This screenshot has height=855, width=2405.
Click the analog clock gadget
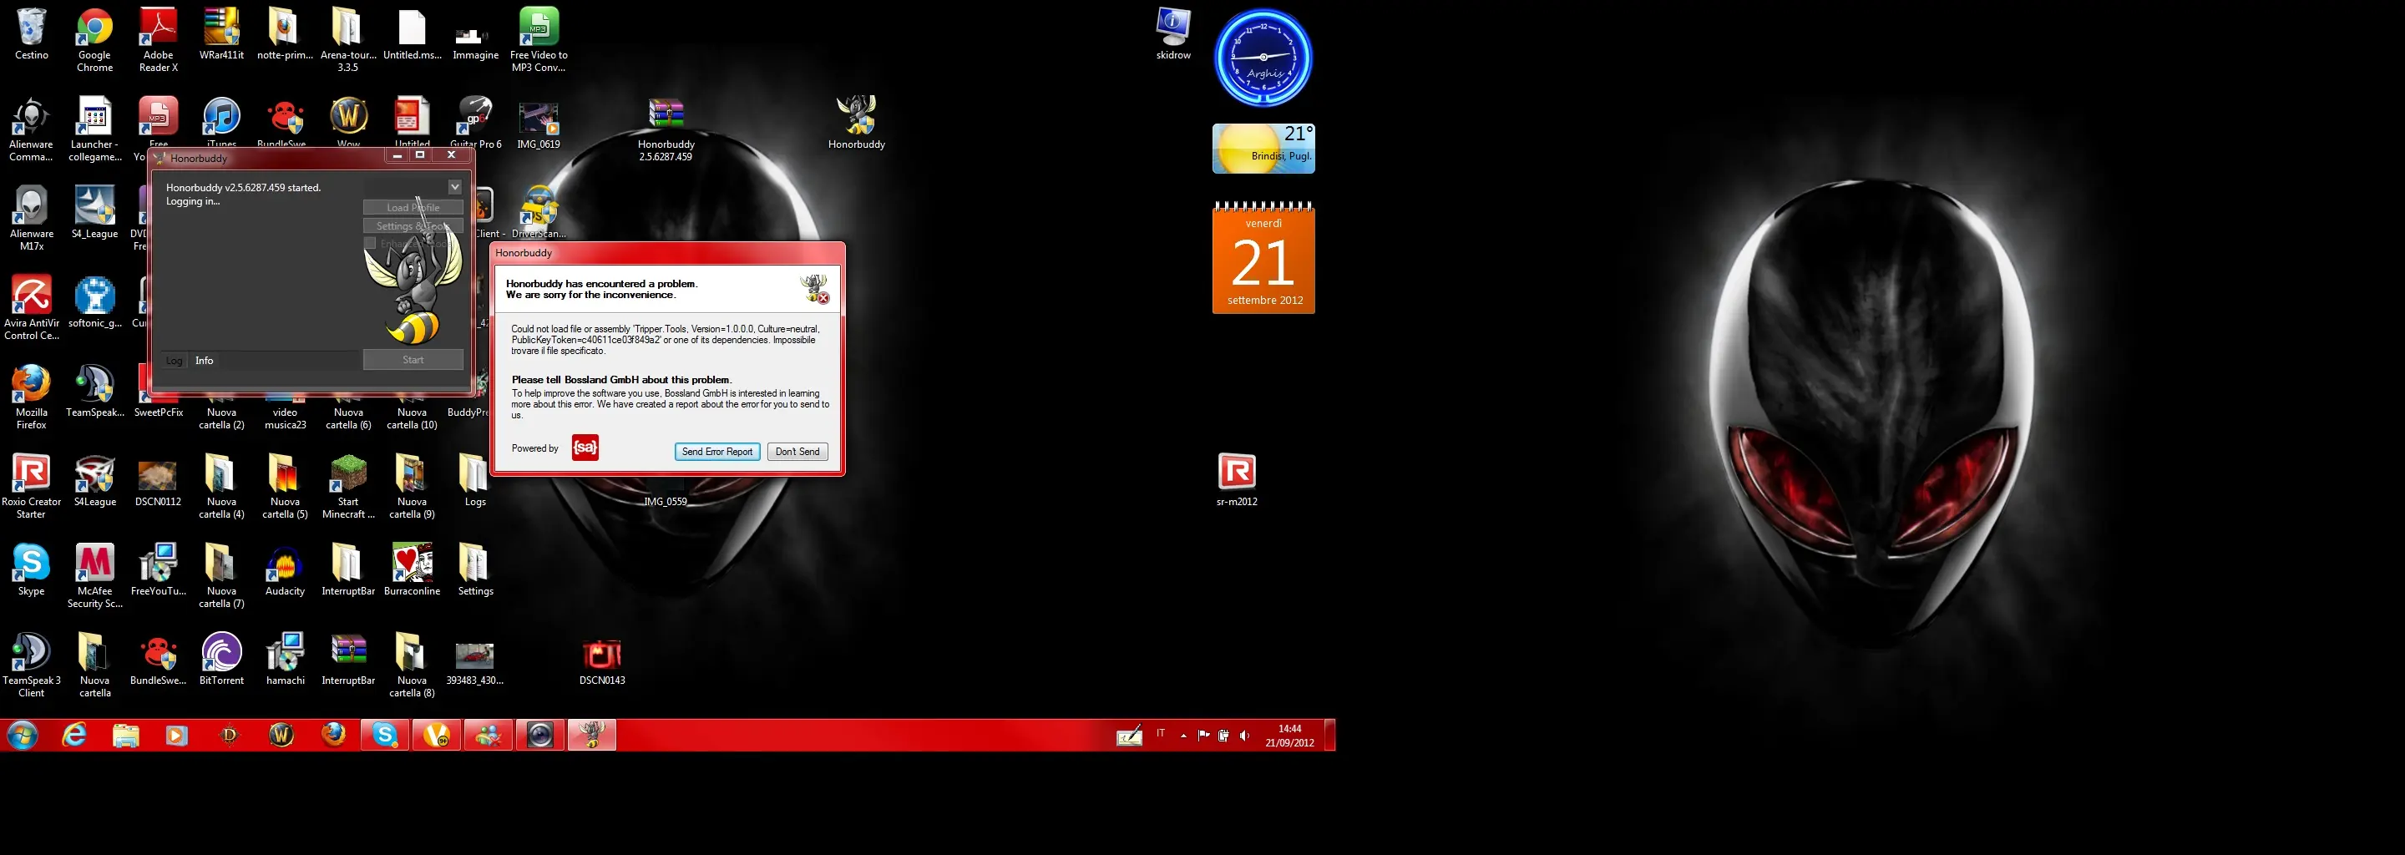tap(1263, 58)
